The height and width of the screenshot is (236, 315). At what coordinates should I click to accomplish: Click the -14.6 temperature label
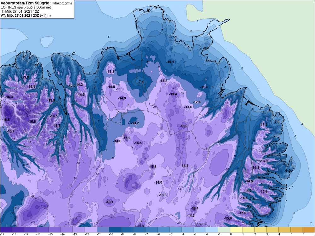117,141
